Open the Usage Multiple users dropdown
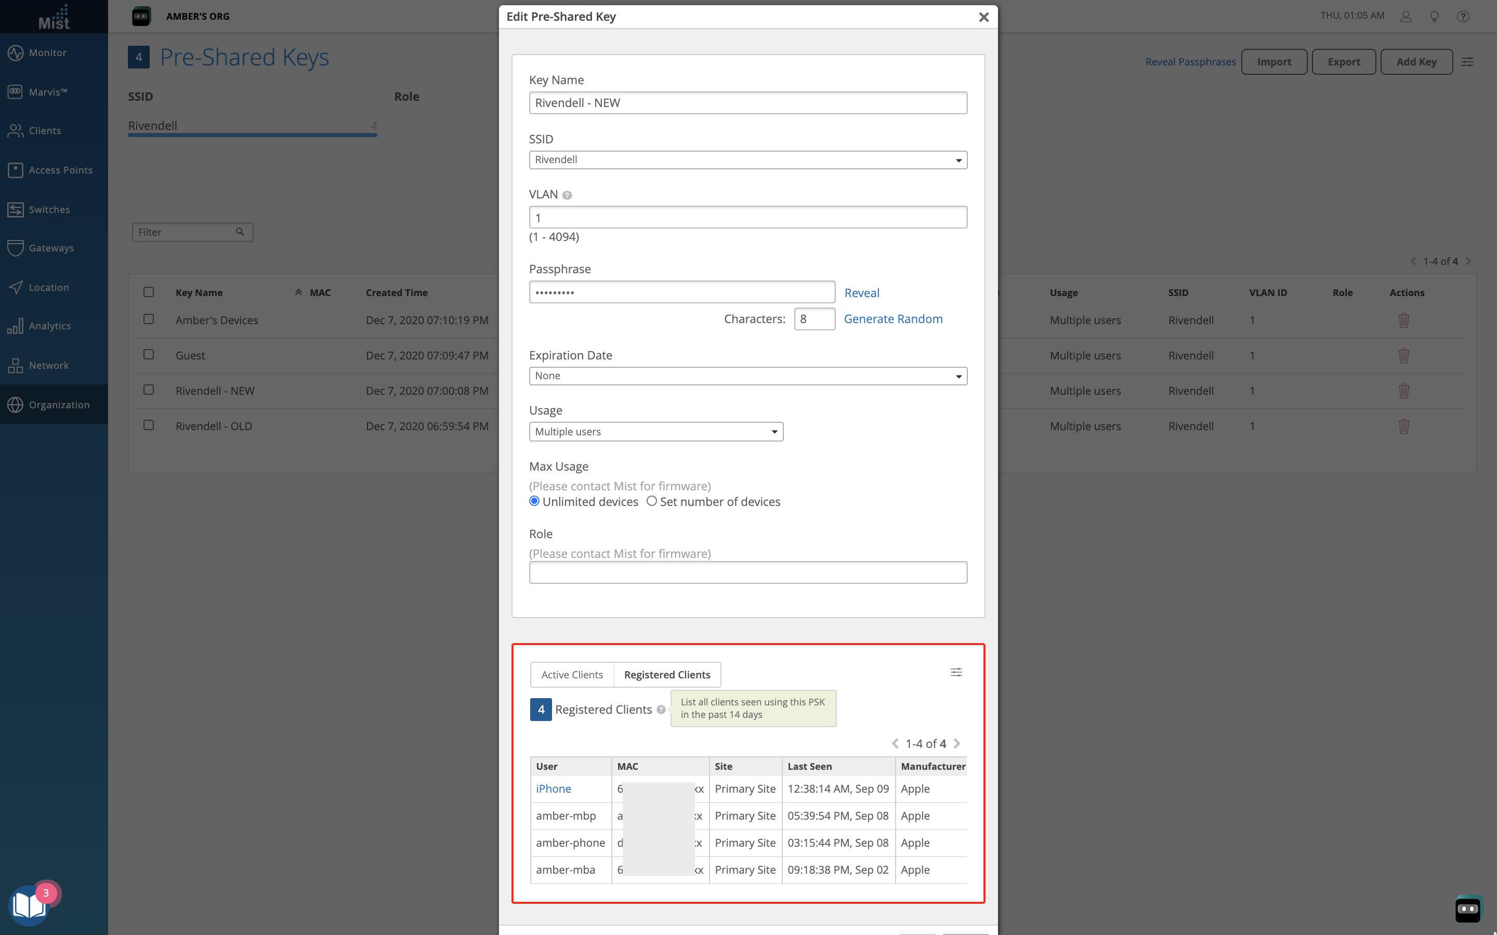The width and height of the screenshot is (1497, 935). [655, 432]
